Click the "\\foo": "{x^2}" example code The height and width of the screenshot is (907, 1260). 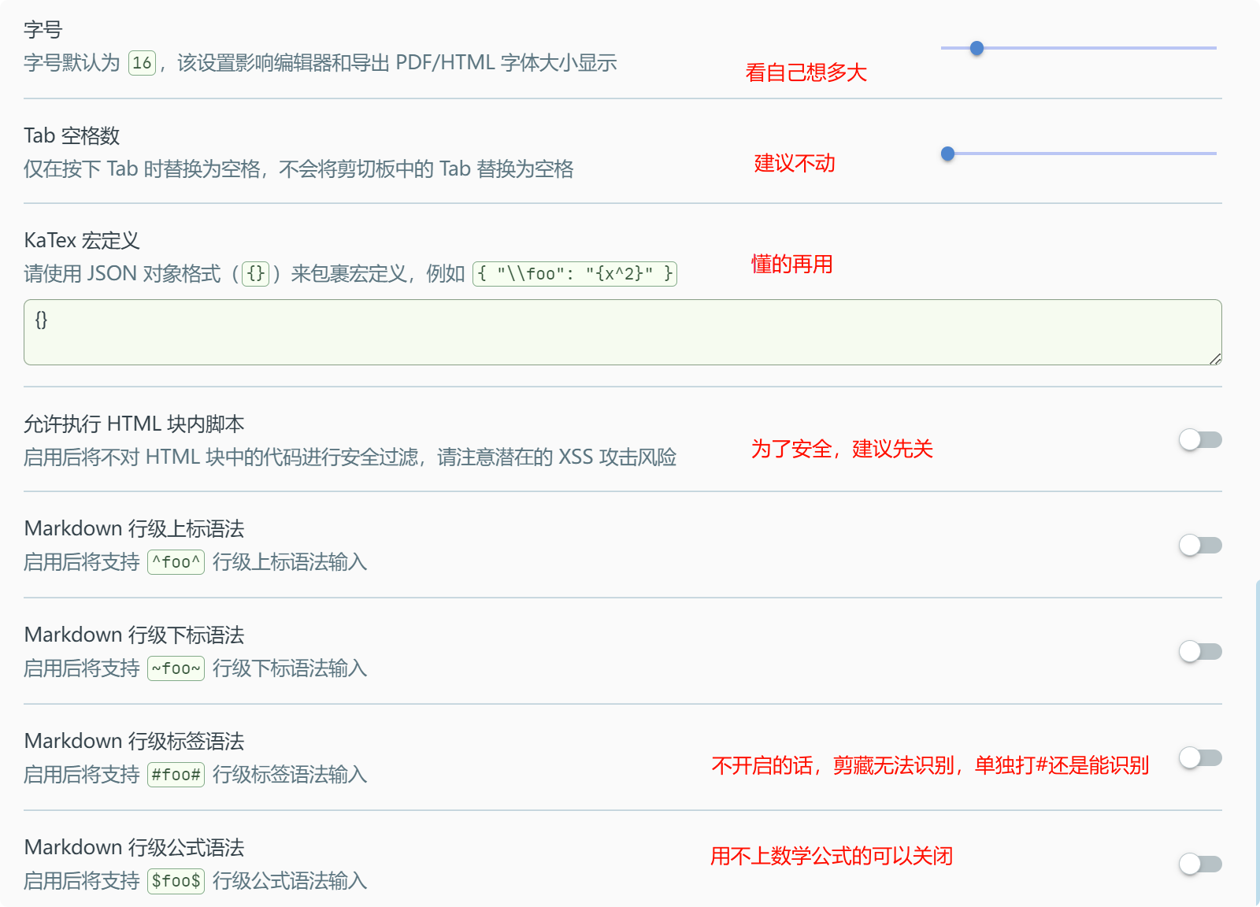575,274
